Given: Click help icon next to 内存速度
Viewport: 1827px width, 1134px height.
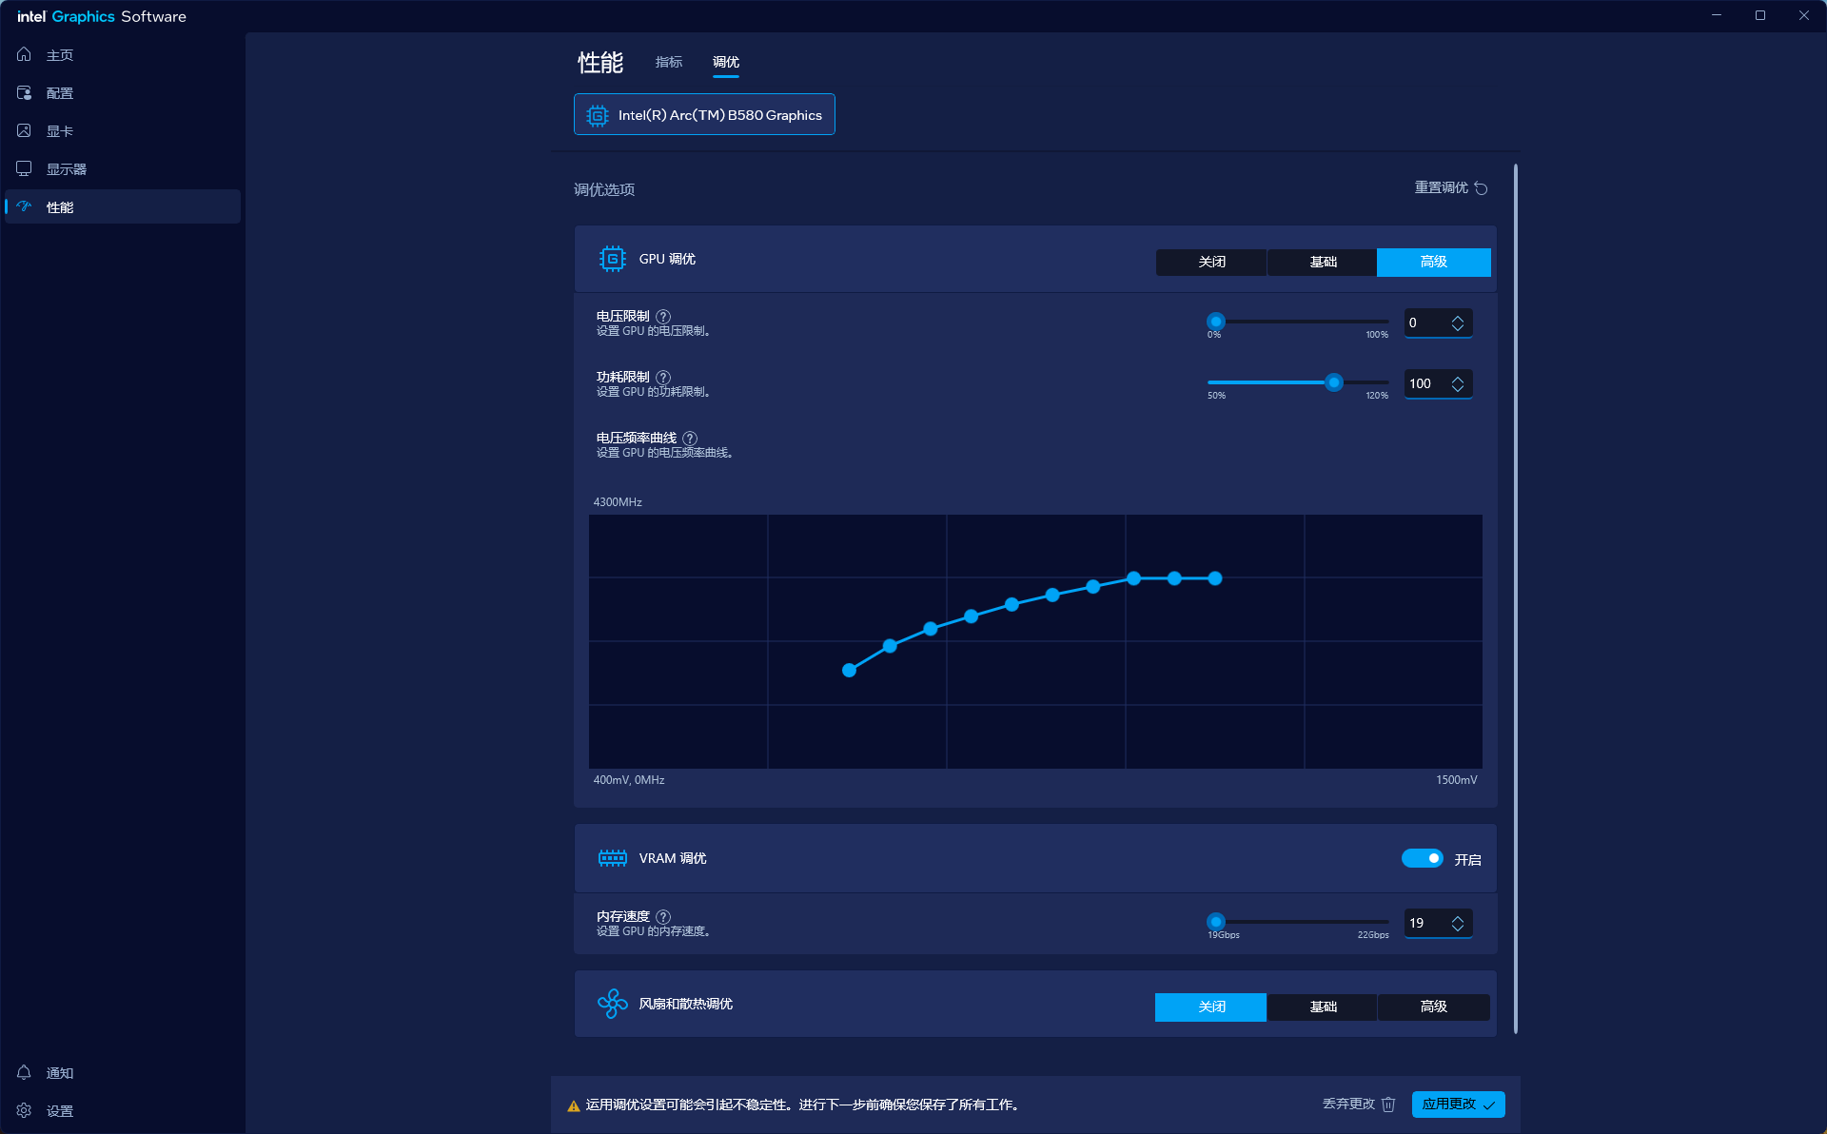Looking at the screenshot, I should tap(663, 916).
